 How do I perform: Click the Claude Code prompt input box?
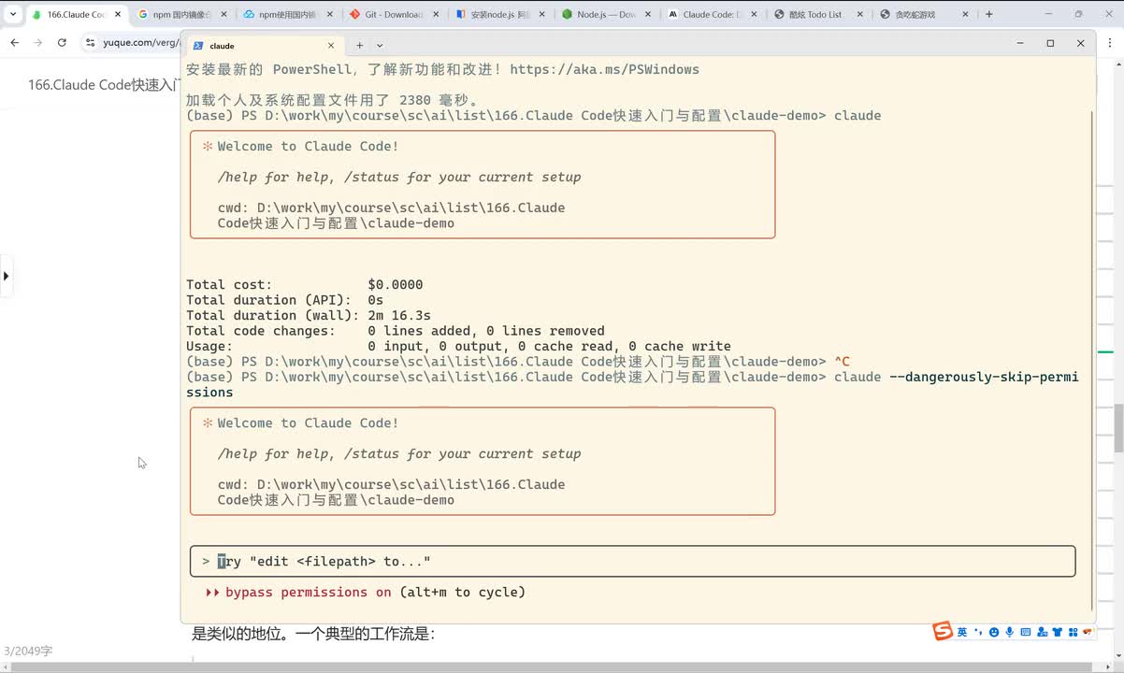point(632,562)
